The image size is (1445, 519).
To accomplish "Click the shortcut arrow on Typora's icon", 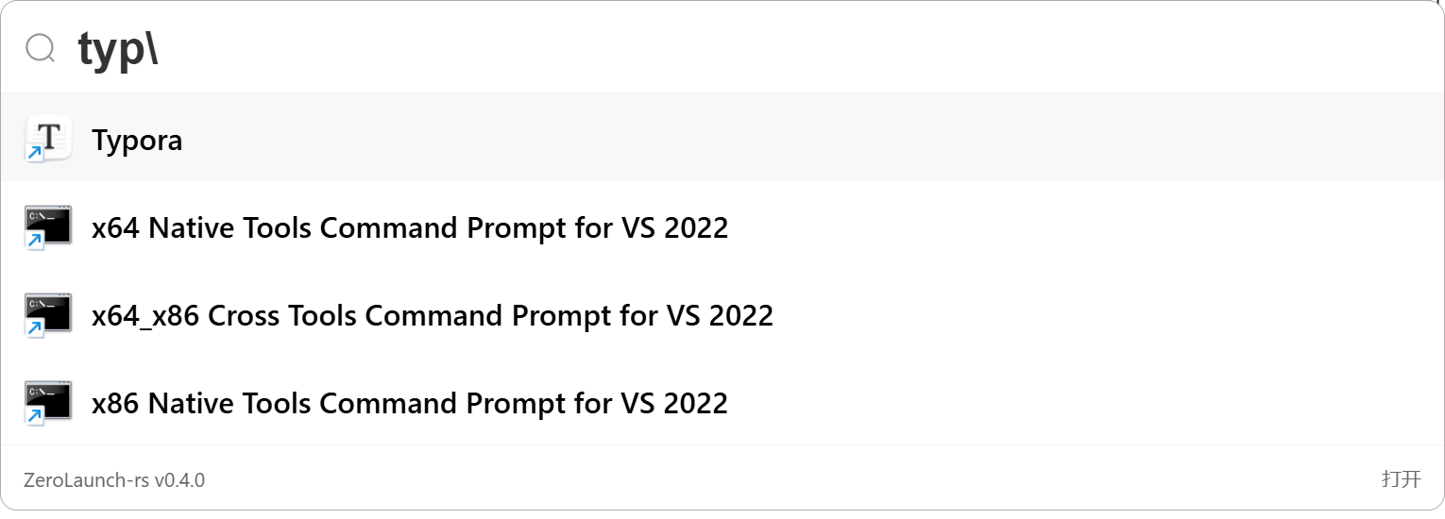I will [34, 153].
